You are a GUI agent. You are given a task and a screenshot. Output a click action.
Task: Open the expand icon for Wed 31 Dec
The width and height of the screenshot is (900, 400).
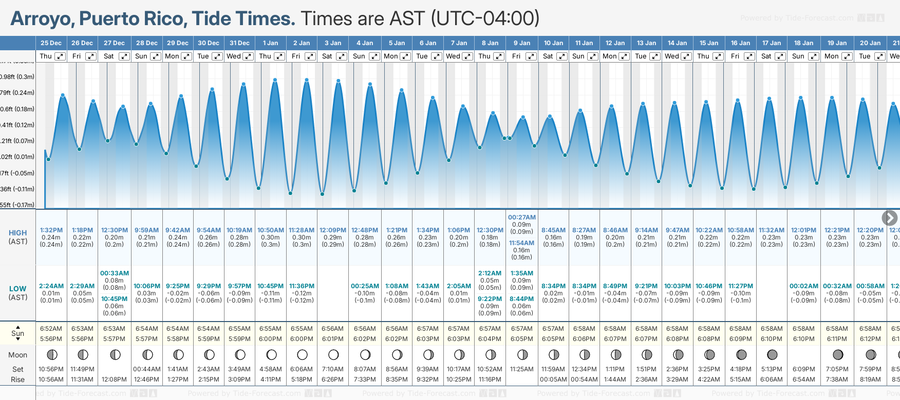(x=248, y=56)
